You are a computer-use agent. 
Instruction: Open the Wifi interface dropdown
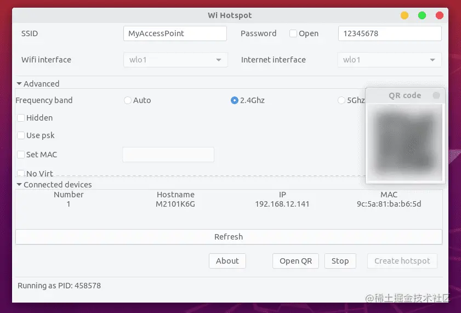coord(175,60)
